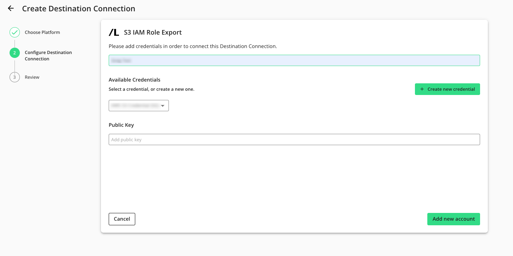The height and width of the screenshot is (256, 513).
Task: Click the Public Key label
Action: pos(121,125)
